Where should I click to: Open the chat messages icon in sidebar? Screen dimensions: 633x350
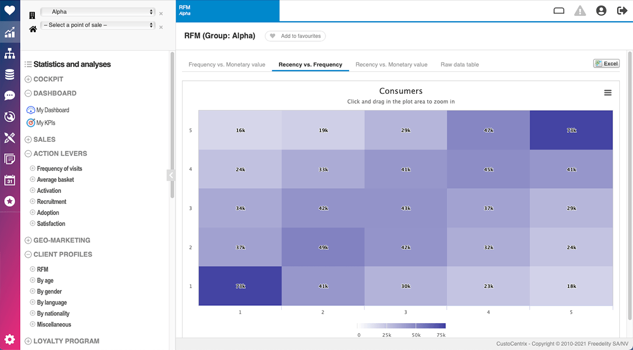pyautogui.click(x=9, y=95)
